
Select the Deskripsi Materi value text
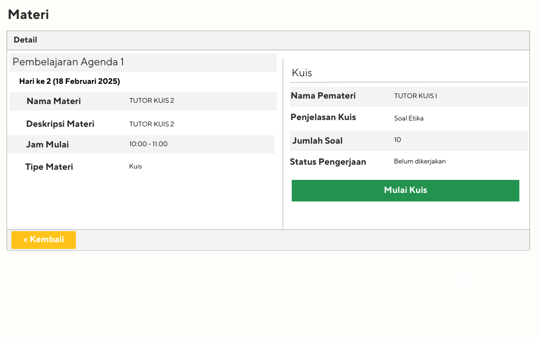tap(152, 124)
